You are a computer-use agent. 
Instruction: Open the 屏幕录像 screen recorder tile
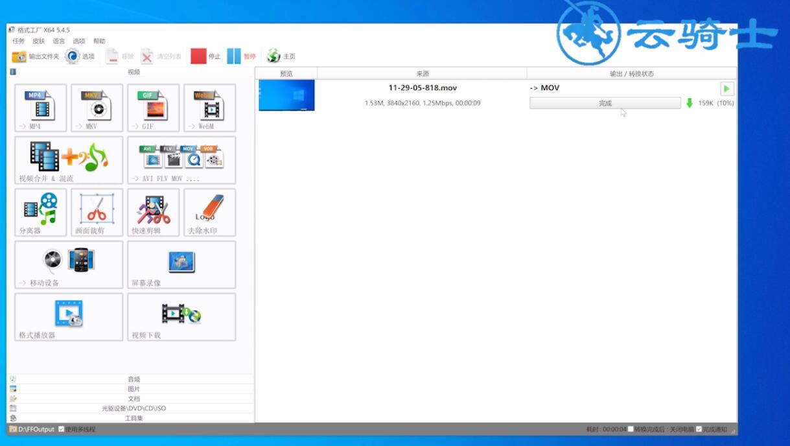point(181,264)
